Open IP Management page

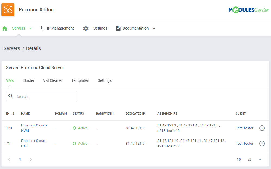[60, 28]
